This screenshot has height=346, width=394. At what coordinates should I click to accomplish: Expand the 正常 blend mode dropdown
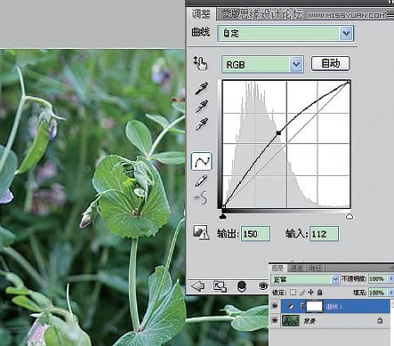[x=304, y=279]
